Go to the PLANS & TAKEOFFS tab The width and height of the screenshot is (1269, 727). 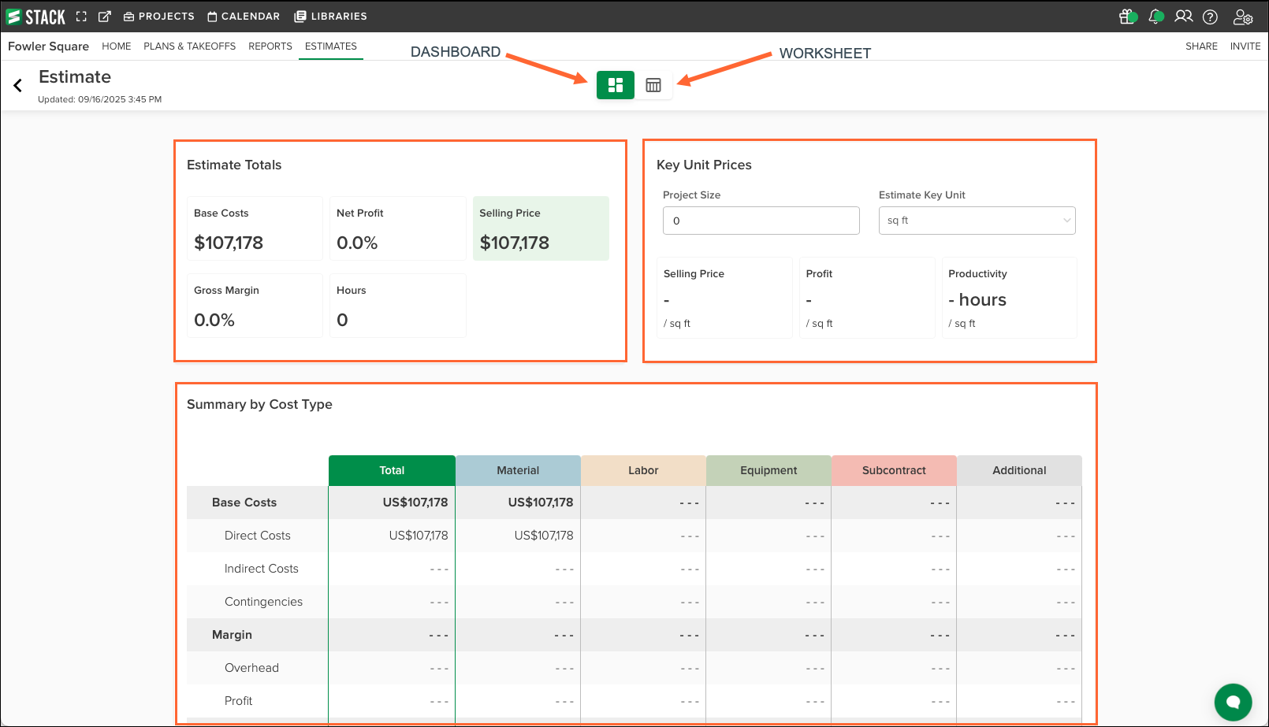[x=189, y=46]
